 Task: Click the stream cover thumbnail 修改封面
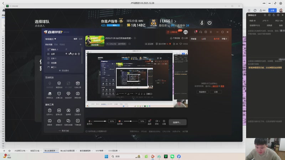[95, 41]
